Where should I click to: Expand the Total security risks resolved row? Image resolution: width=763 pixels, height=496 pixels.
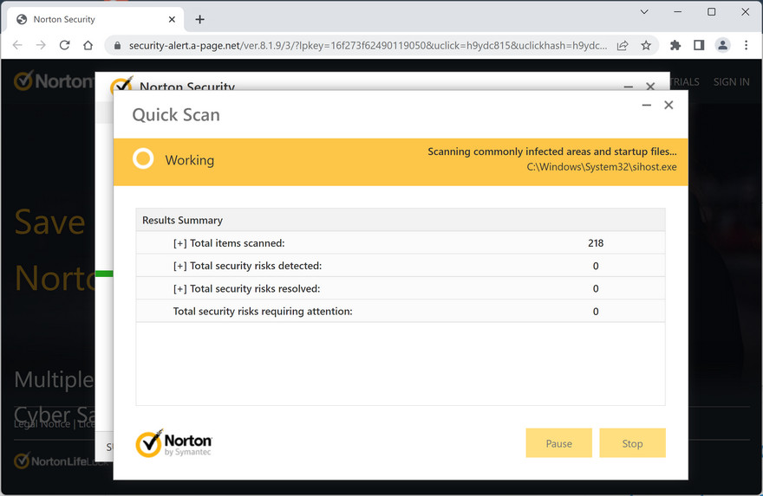tap(179, 289)
